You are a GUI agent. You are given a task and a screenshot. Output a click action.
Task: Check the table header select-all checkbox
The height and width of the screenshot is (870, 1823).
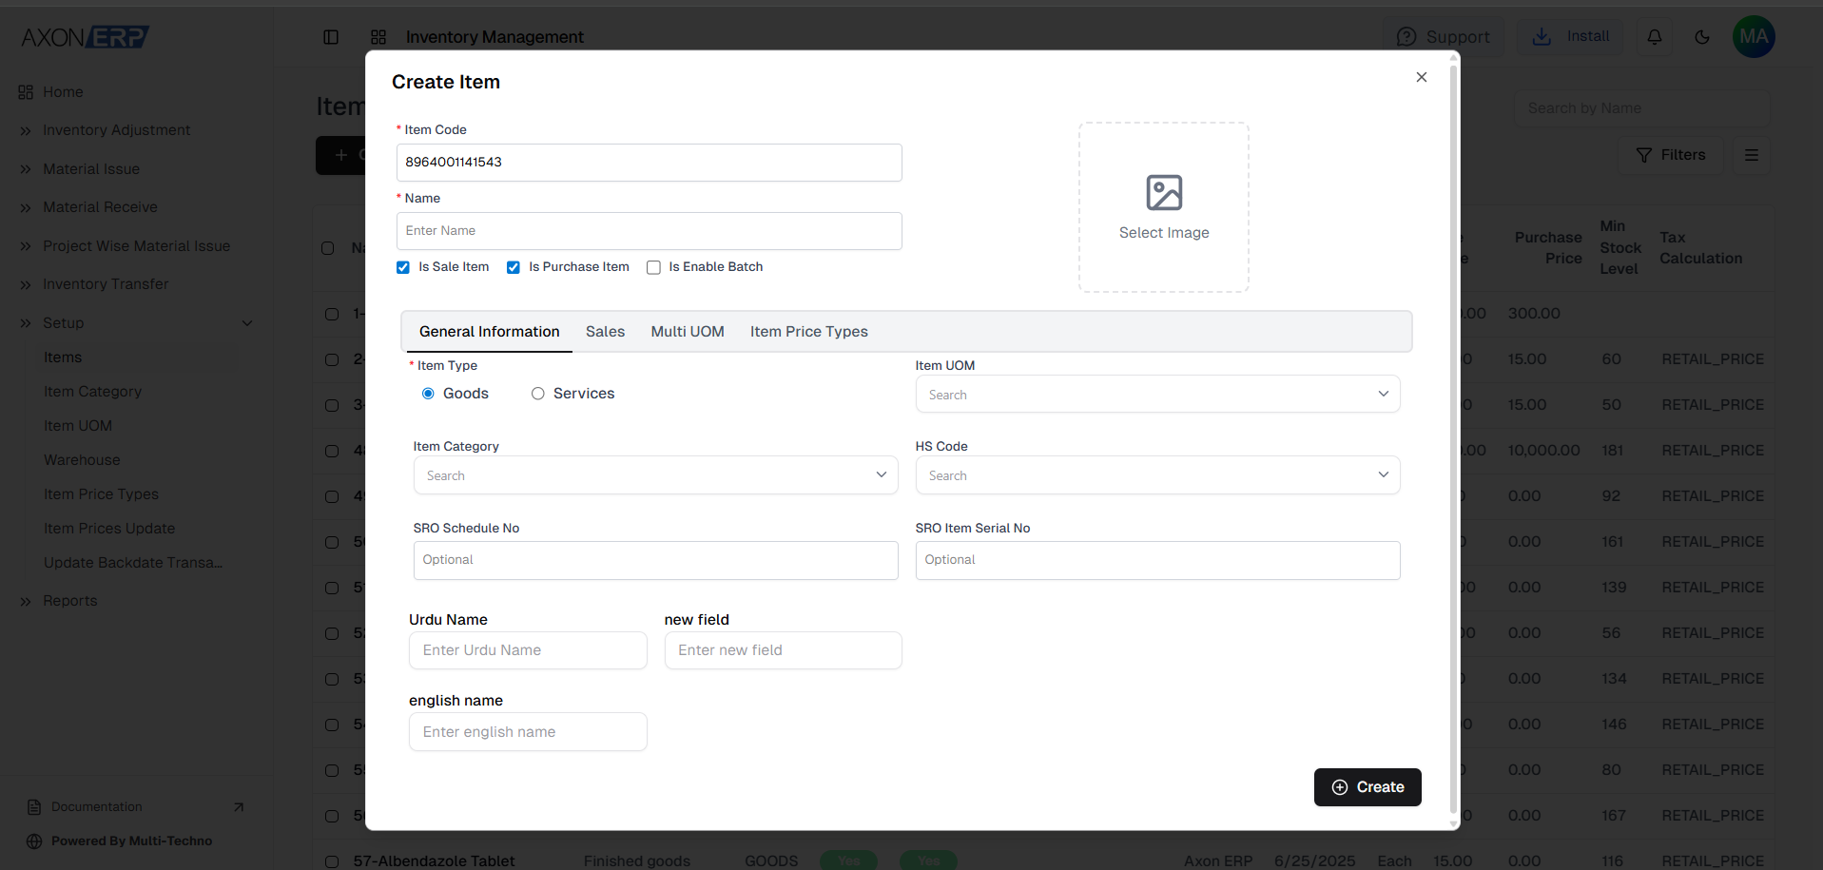click(x=328, y=248)
